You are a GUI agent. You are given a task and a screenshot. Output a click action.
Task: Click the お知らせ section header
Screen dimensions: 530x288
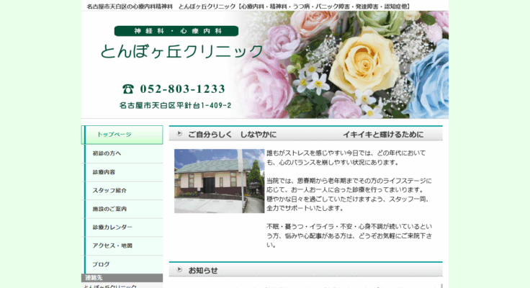(x=203, y=271)
